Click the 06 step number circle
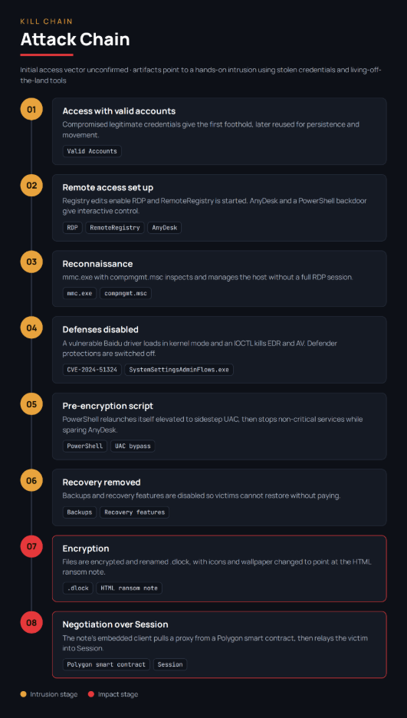Screen dimensions: 407x718 tap(31, 480)
